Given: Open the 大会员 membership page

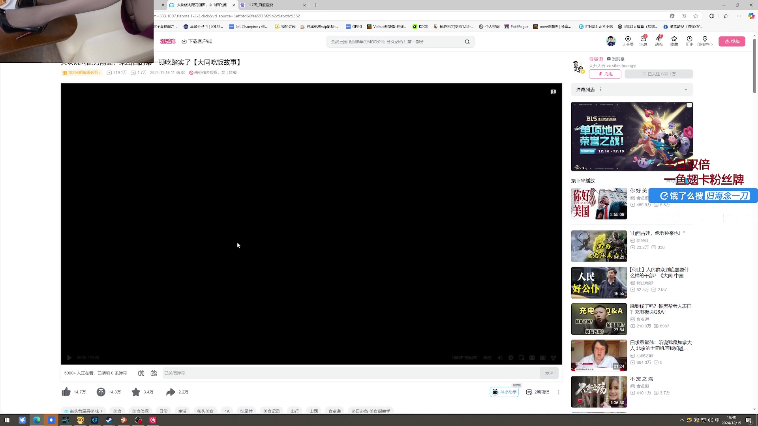Looking at the screenshot, I should pyautogui.click(x=628, y=41).
